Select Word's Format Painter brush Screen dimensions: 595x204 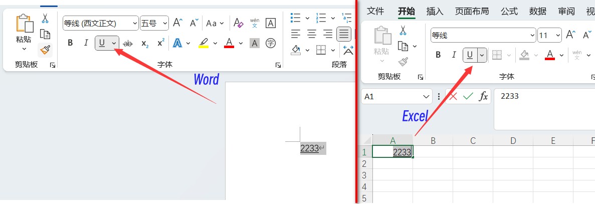[45, 50]
